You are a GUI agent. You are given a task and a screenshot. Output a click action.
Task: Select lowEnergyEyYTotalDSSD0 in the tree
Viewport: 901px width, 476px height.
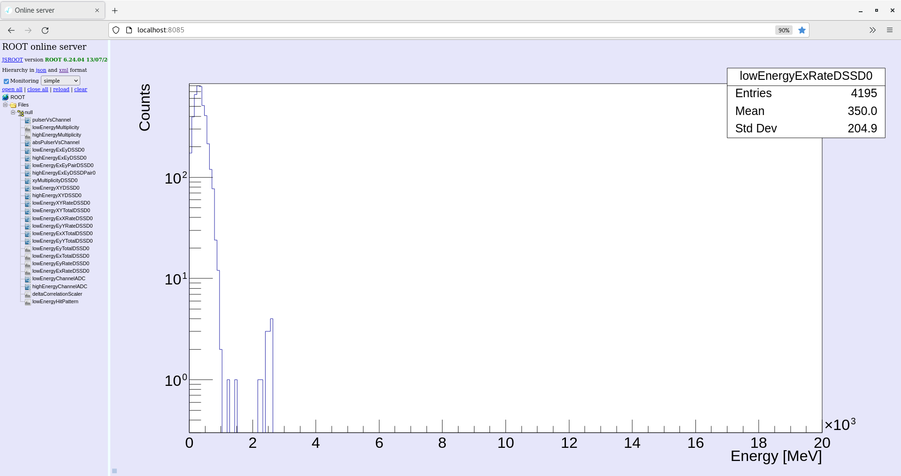click(x=62, y=241)
